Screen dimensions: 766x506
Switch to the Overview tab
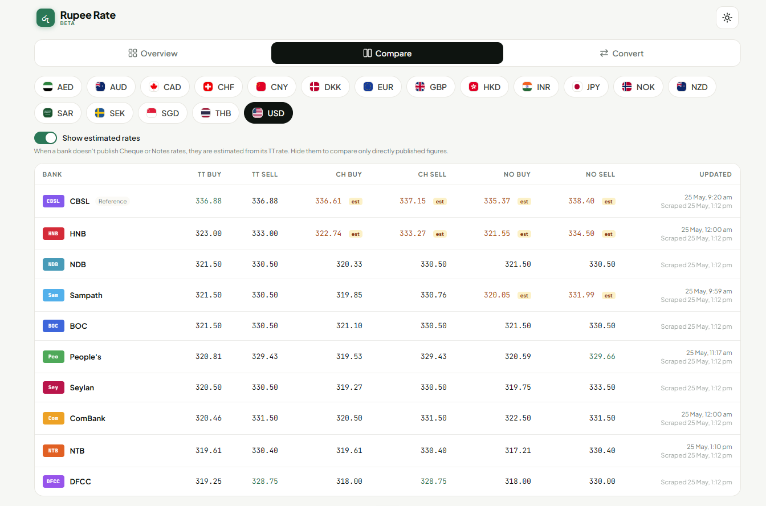pos(153,53)
